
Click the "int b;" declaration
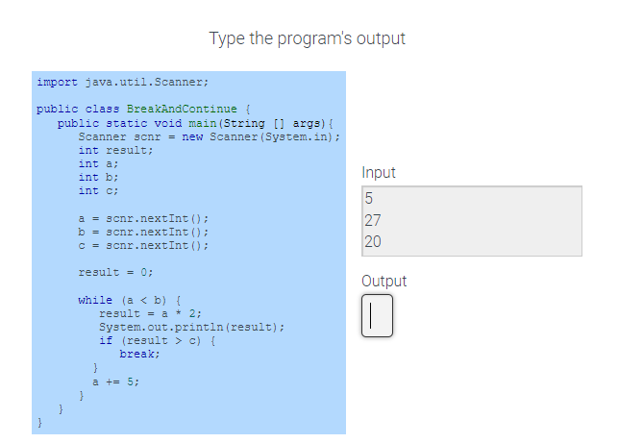(x=98, y=177)
